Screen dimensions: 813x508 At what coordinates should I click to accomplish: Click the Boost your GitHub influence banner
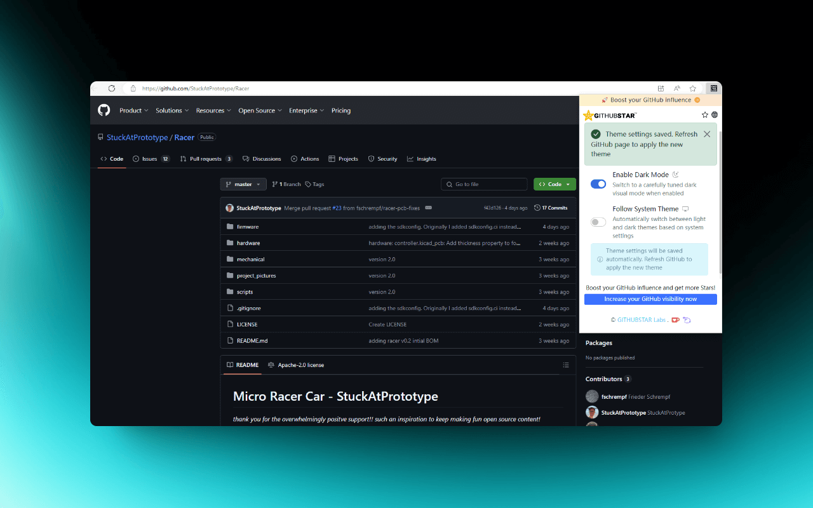pos(650,100)
